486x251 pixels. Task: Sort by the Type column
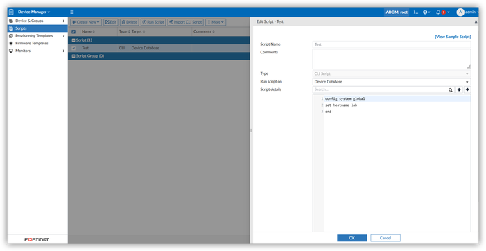pyautogui.click(x=124, y=32)
